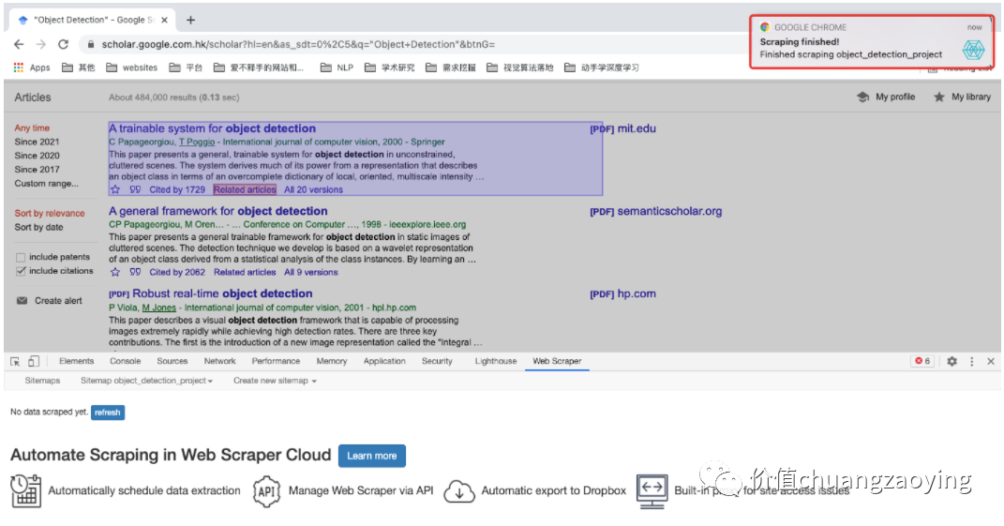Image resolution: width=1004 pixels, height=526 pixels.
Task: Open All 9 versions link
Action: click(x=310, y=272)
